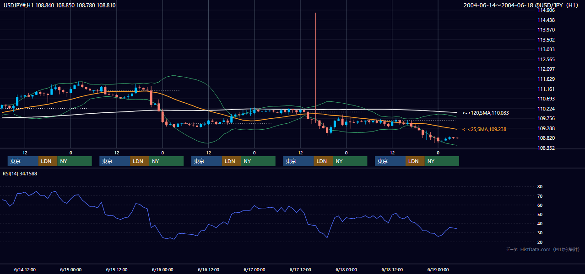Select the 6/14 12:00 time axis label

point(25,269)
